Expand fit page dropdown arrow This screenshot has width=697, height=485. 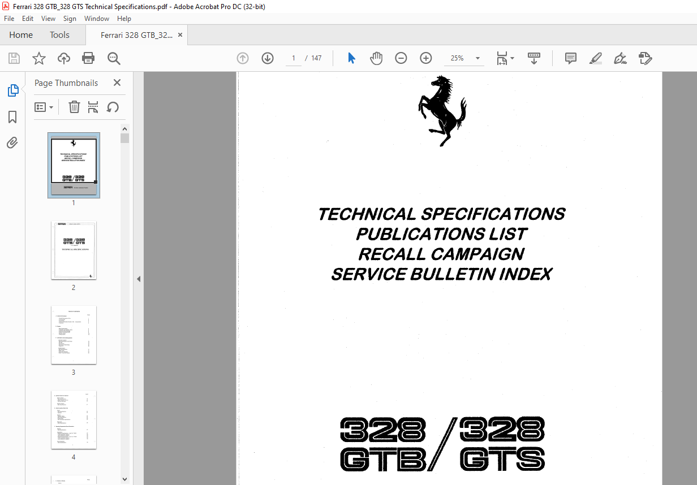tap(512, 58)
